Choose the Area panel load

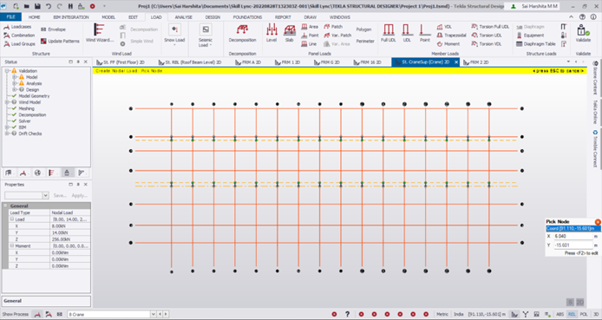[310, 27]
